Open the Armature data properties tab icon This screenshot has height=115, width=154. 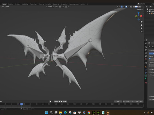[146, 76]
